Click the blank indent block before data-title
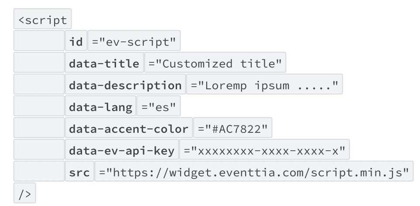420x206 pixels. coord(39,64)
